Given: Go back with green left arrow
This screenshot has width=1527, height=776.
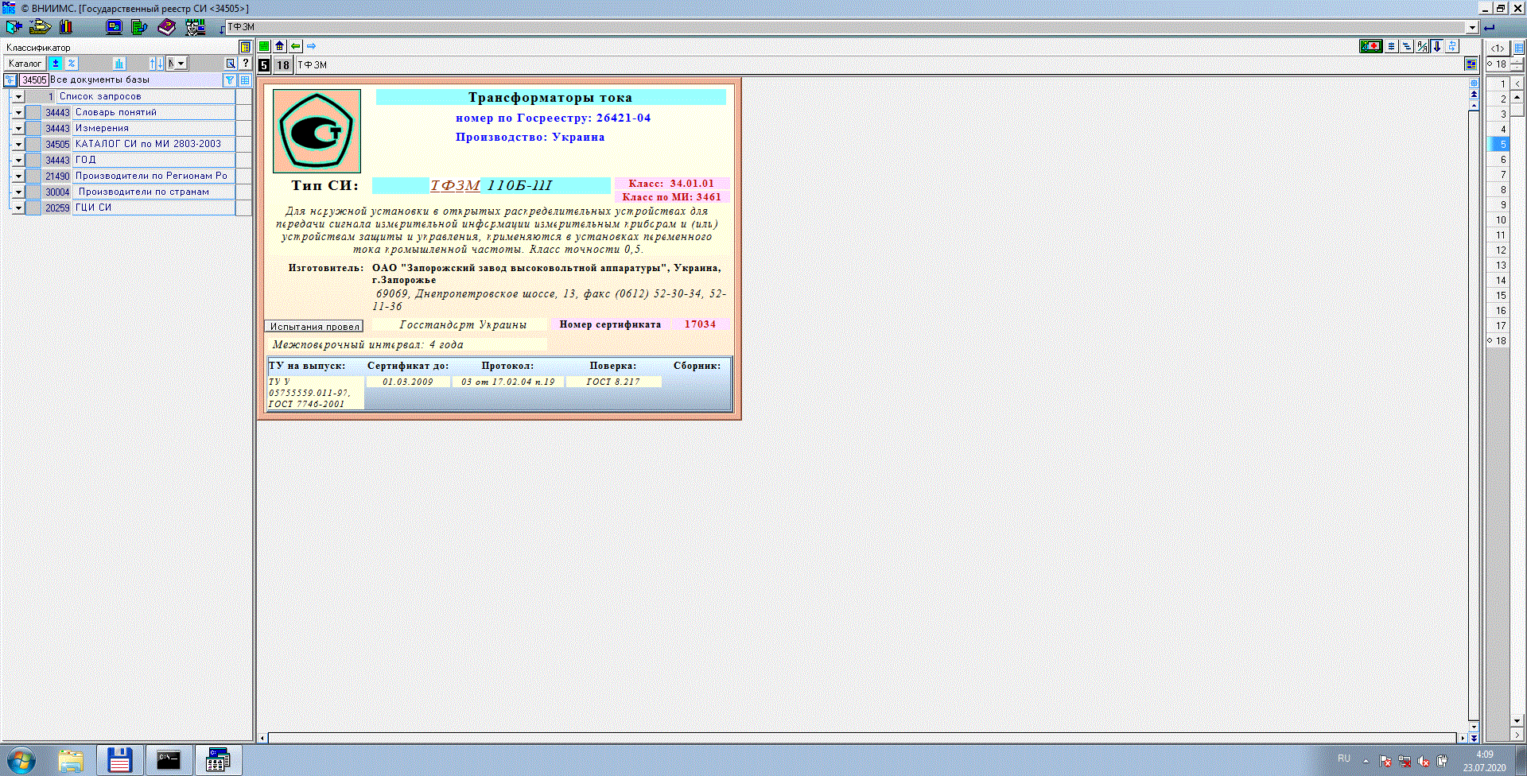Looking at the screenshot, I should point(295,46).
